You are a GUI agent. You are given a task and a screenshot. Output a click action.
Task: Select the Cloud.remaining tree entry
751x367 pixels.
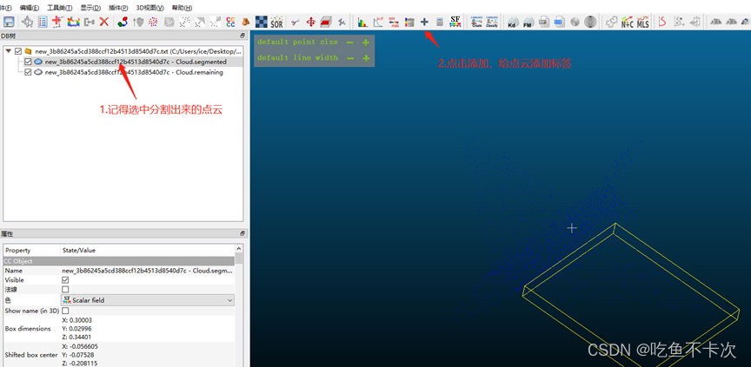(134, 72)
